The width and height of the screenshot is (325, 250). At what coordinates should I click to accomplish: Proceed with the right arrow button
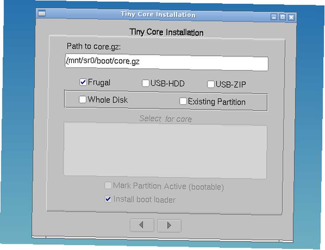point(169,226)
